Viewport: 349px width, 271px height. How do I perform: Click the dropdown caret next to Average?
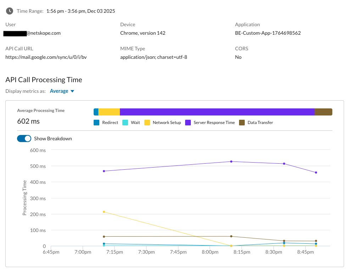coord(72,91)
